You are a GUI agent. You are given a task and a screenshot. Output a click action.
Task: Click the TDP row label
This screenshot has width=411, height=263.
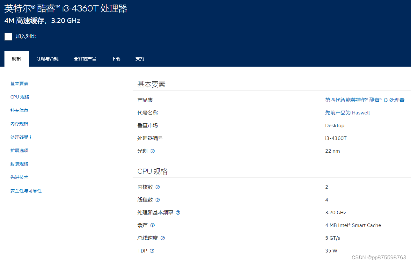click(142, 251)
